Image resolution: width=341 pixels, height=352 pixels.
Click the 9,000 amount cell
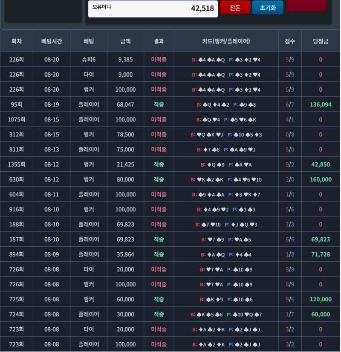[x=125, y=75]
